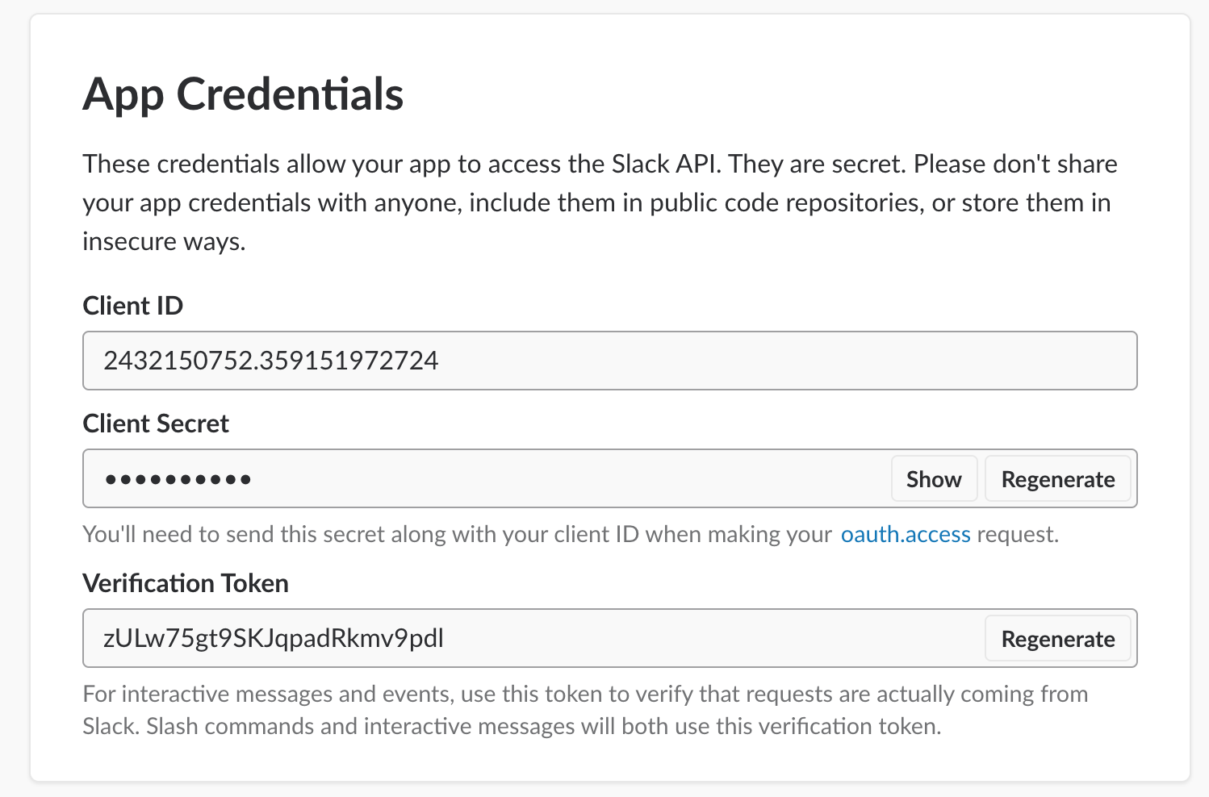Regenerate the Client Secret
Image resolution: width=1209 pixels, height=797 pixels.
(x=1057, y=479)
